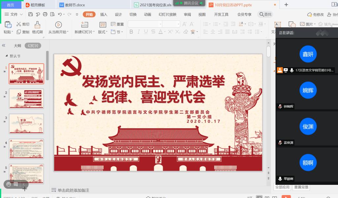This screenshot has width=338, height=198.
Task: Start slideshow from current slide (从当前开始)
Action: [x=58, y=25]
